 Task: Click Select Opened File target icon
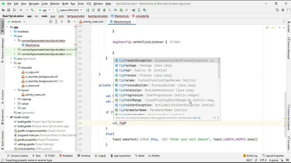click(x=50, y=22)
